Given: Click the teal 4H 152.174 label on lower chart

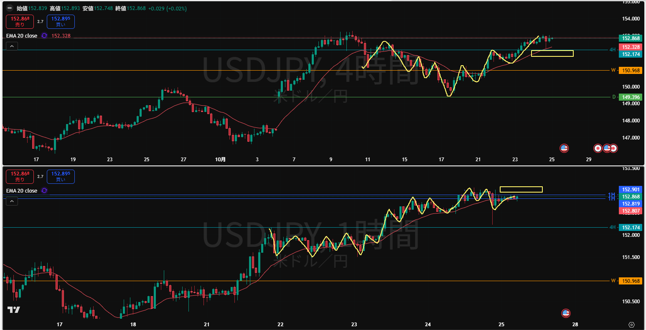Looking at the screenshot, I should 630,228.
